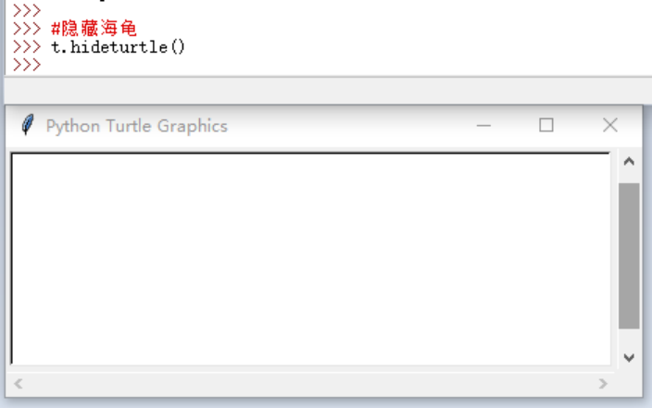652x408 pixels.
Task: Click vertical scrollbar track below the thumb
Action: tap(629, 339)
